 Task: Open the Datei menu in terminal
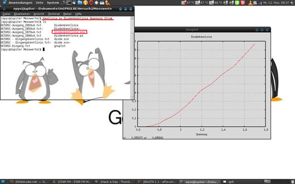[x=6, y=14]
